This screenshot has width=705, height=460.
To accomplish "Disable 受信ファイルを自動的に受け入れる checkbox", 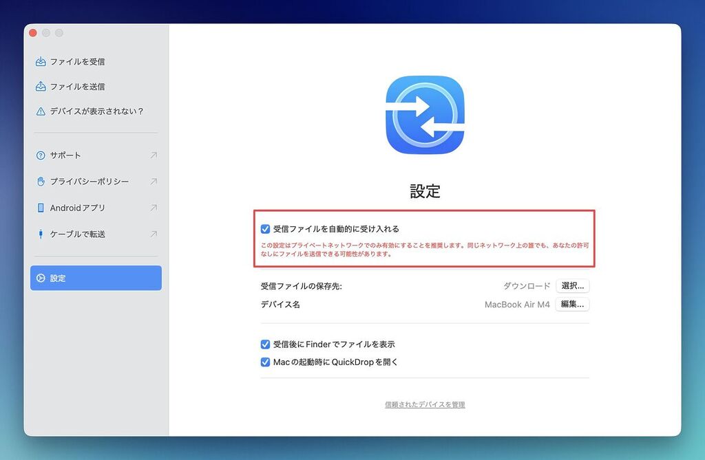I will [x=265, y=229].
